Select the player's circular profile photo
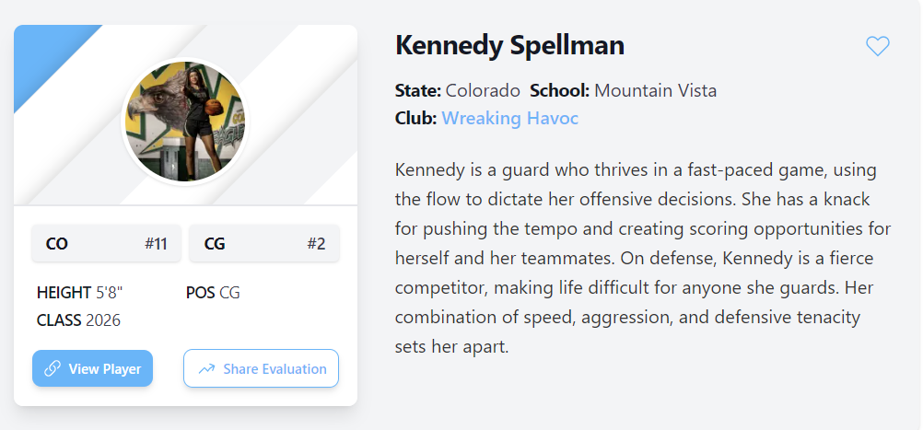Viewport: 923px width, 430px height. (185, 122)
